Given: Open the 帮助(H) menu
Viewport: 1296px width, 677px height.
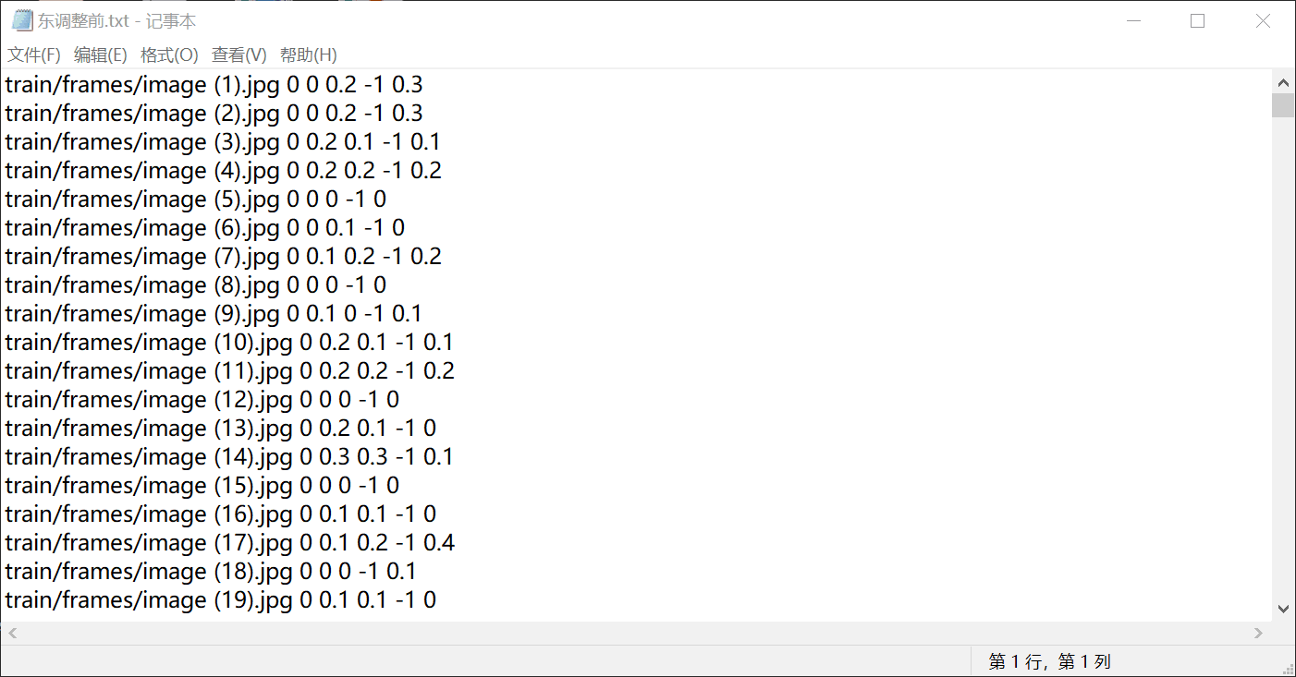Looking at the screenshot, I should pos(308,54).
